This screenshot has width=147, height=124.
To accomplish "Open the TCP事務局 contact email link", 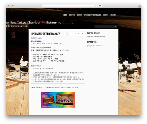I will point(49,88).
